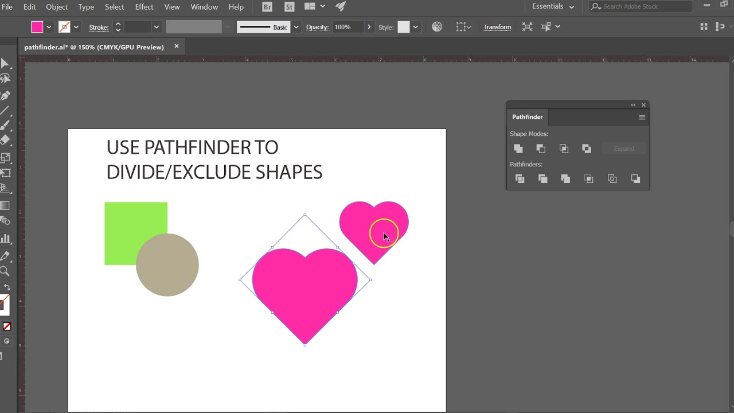
Task: Apply Unite shape mode in Pathfinder
Action: tap(518, 149)
